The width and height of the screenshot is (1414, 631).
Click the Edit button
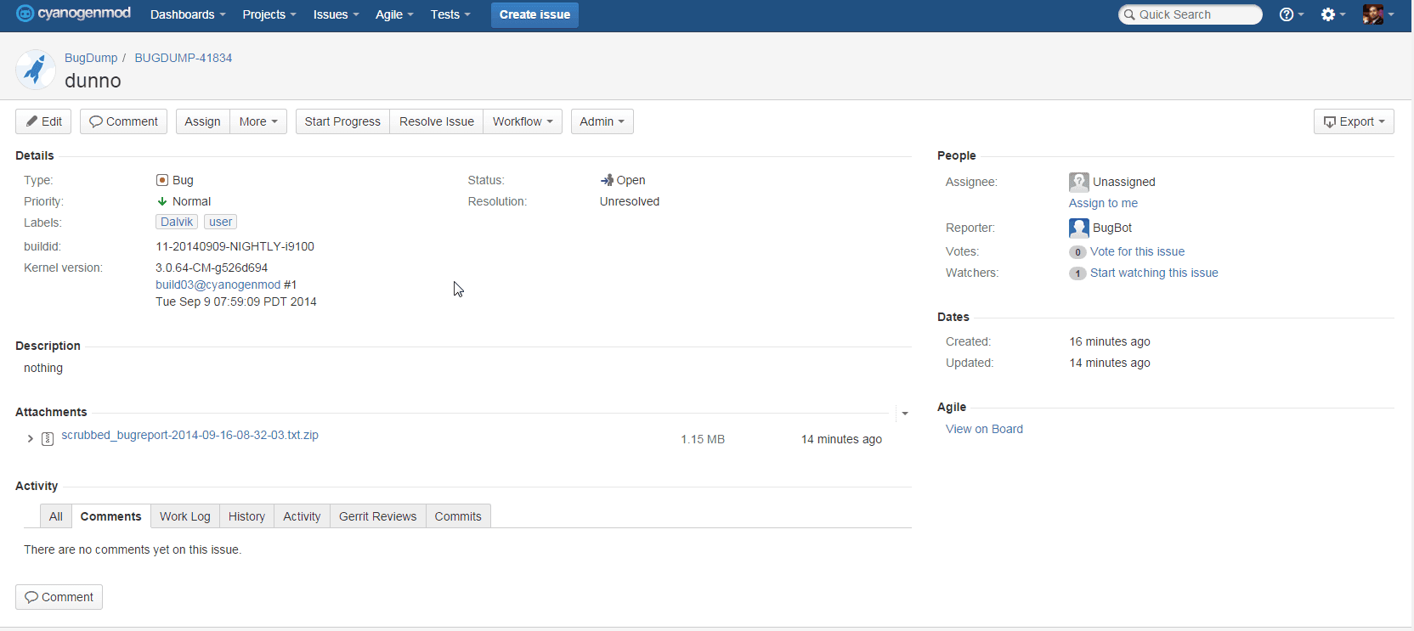[43, 121]
